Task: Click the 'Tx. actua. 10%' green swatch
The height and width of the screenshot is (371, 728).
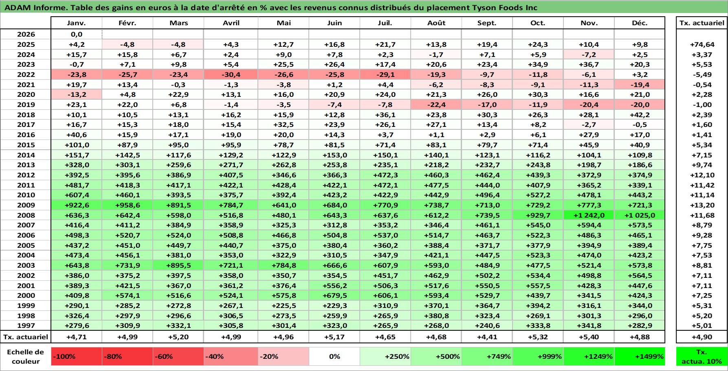Action: (702, 356)
